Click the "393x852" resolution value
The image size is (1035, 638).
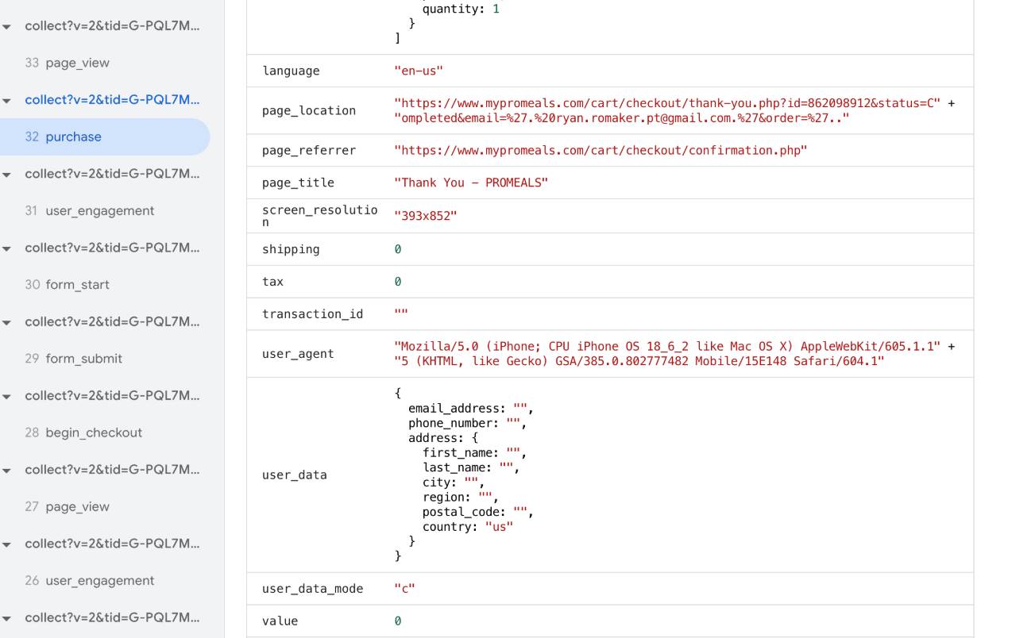[426, 215]
